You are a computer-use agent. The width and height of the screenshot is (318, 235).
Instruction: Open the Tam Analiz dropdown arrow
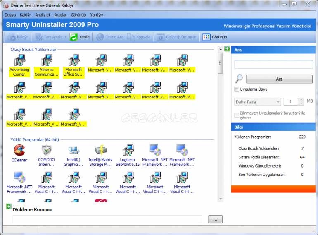66,37
